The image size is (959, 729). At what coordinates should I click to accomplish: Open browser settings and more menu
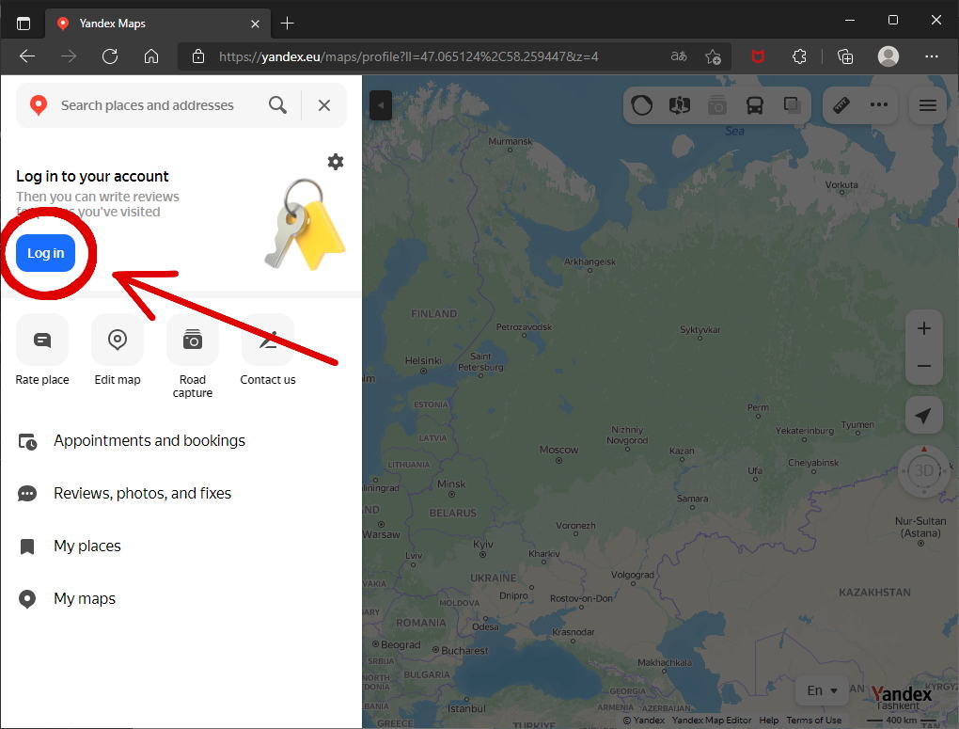pos(932,57)
